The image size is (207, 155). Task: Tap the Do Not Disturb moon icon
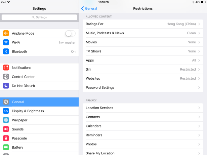pos(6,86)
